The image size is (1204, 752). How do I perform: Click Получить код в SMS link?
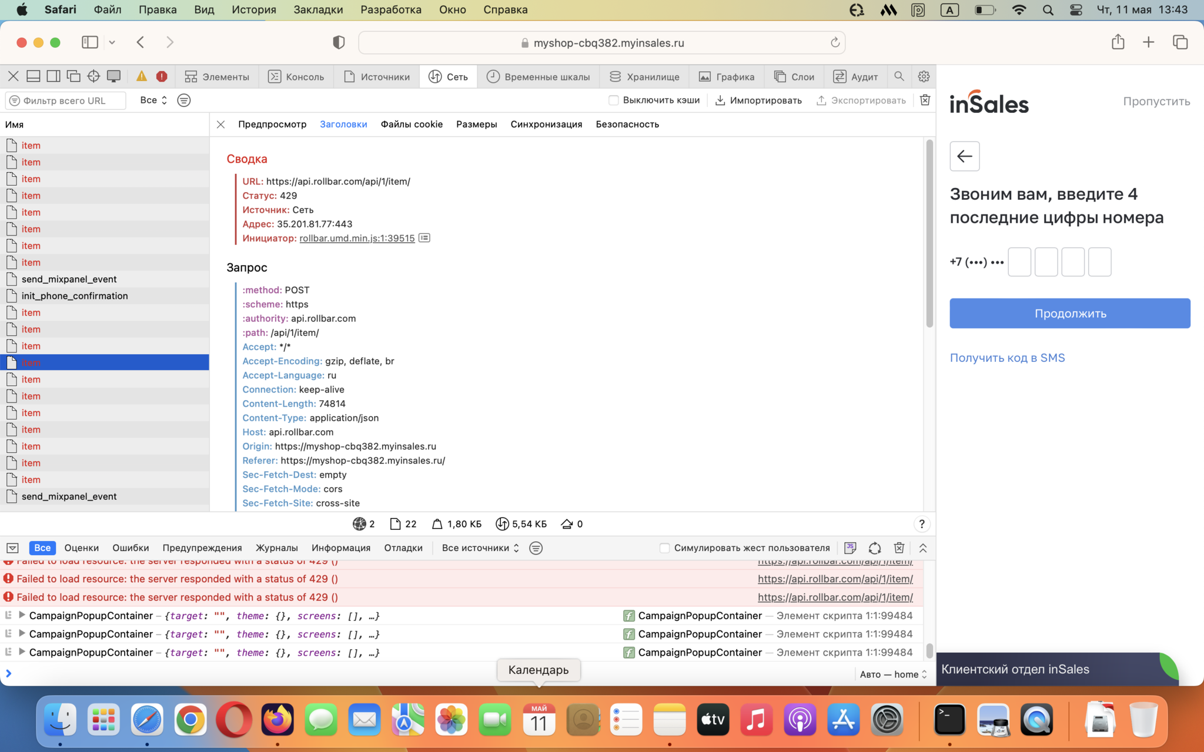click(1007, 358)
